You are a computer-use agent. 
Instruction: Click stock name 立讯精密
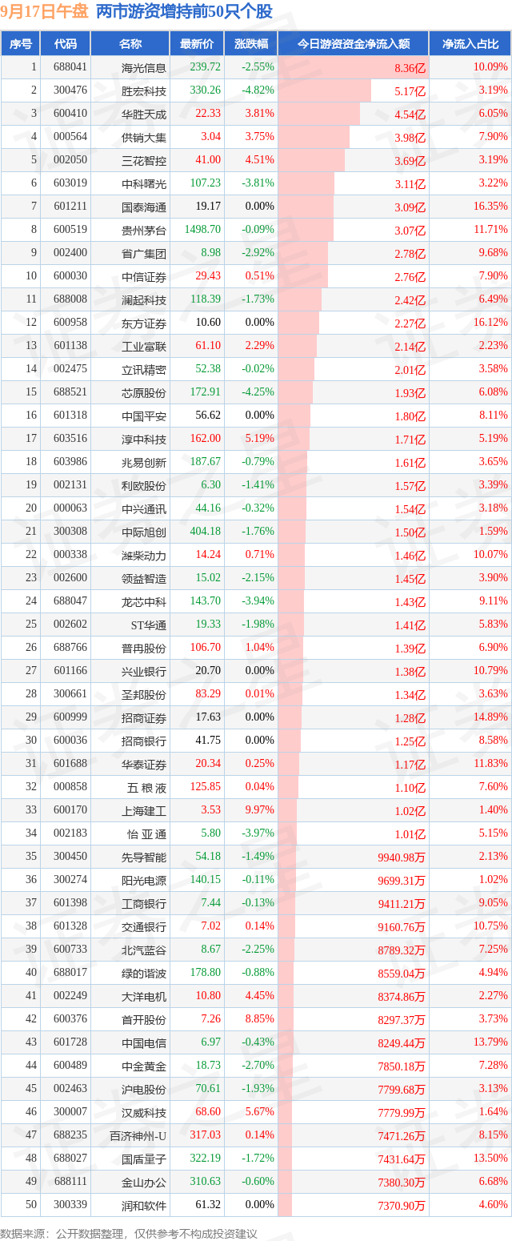(144, 370)
